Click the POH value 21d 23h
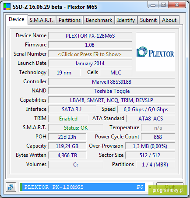The height and width of the screenshot is (198, 190). [x=67, y=137]
